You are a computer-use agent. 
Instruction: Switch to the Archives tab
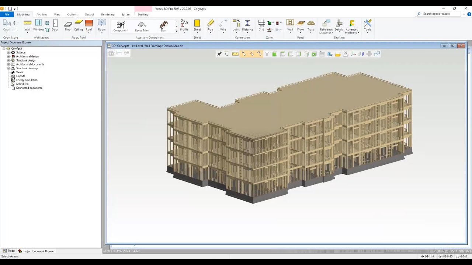[x=42, y=14]
